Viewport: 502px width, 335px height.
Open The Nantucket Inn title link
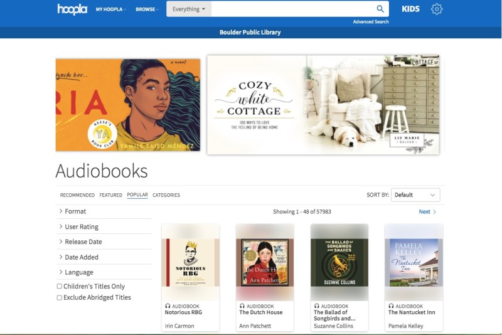pyautogui.click(x=412, y=312)
